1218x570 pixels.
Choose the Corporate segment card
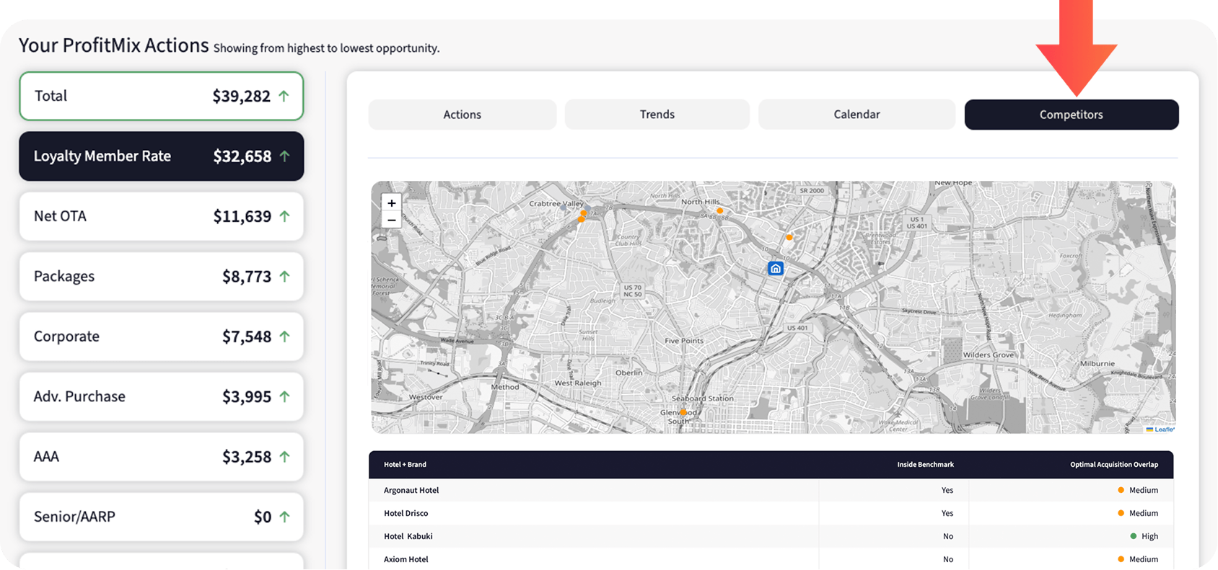[x=161, y=337]
